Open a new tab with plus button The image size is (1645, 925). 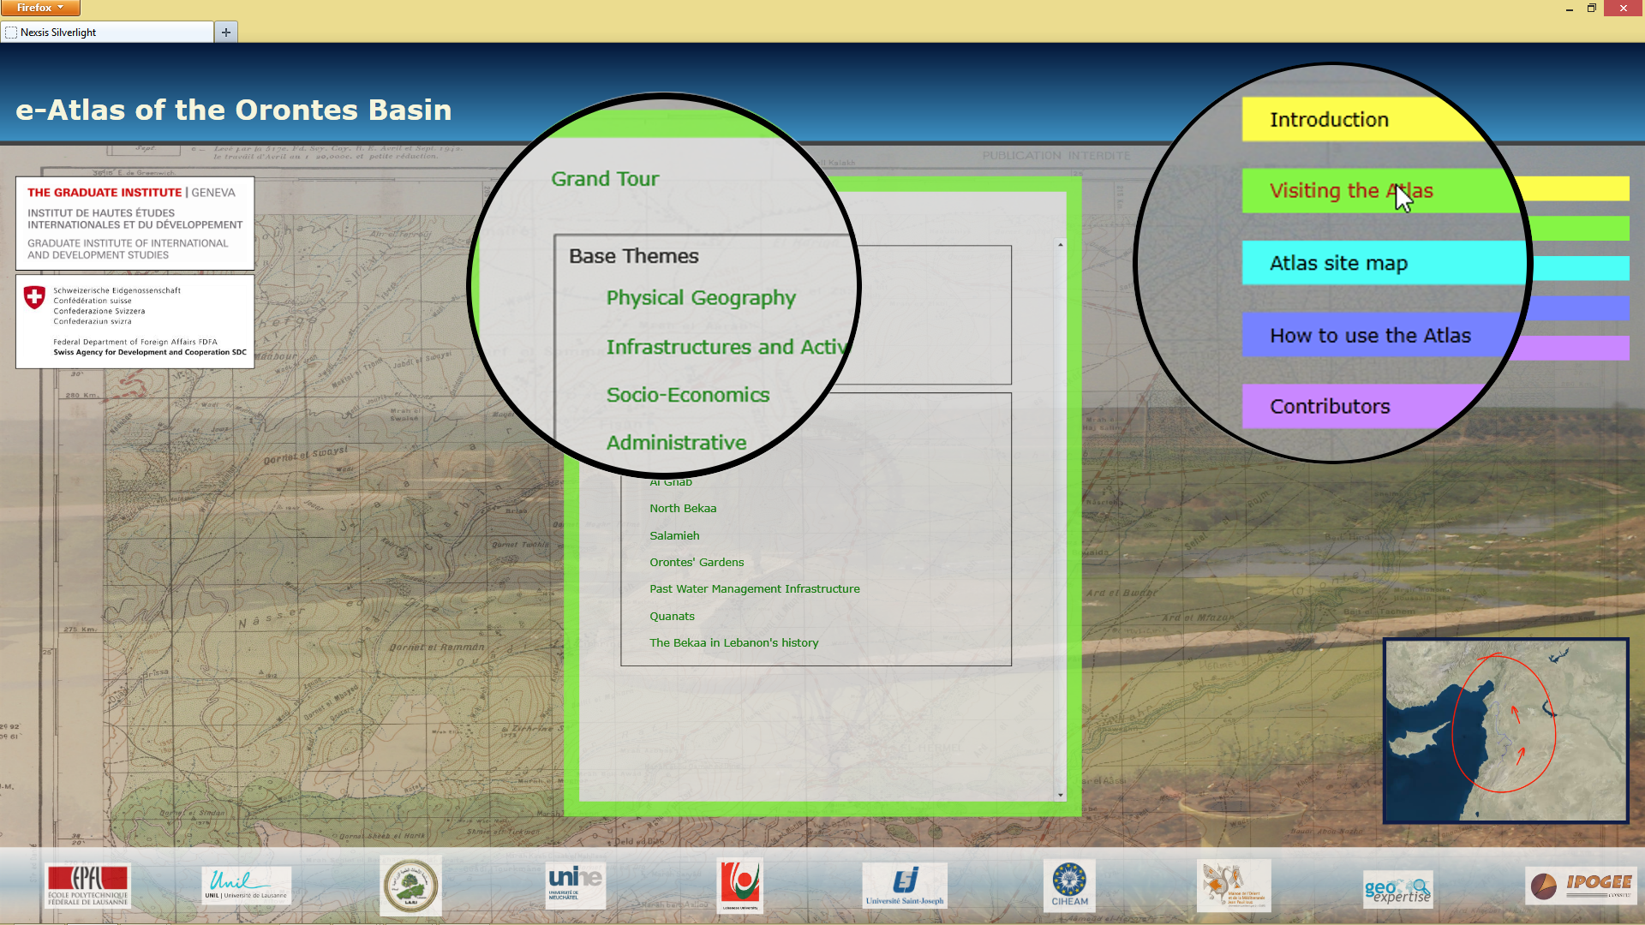coord(226,33)
